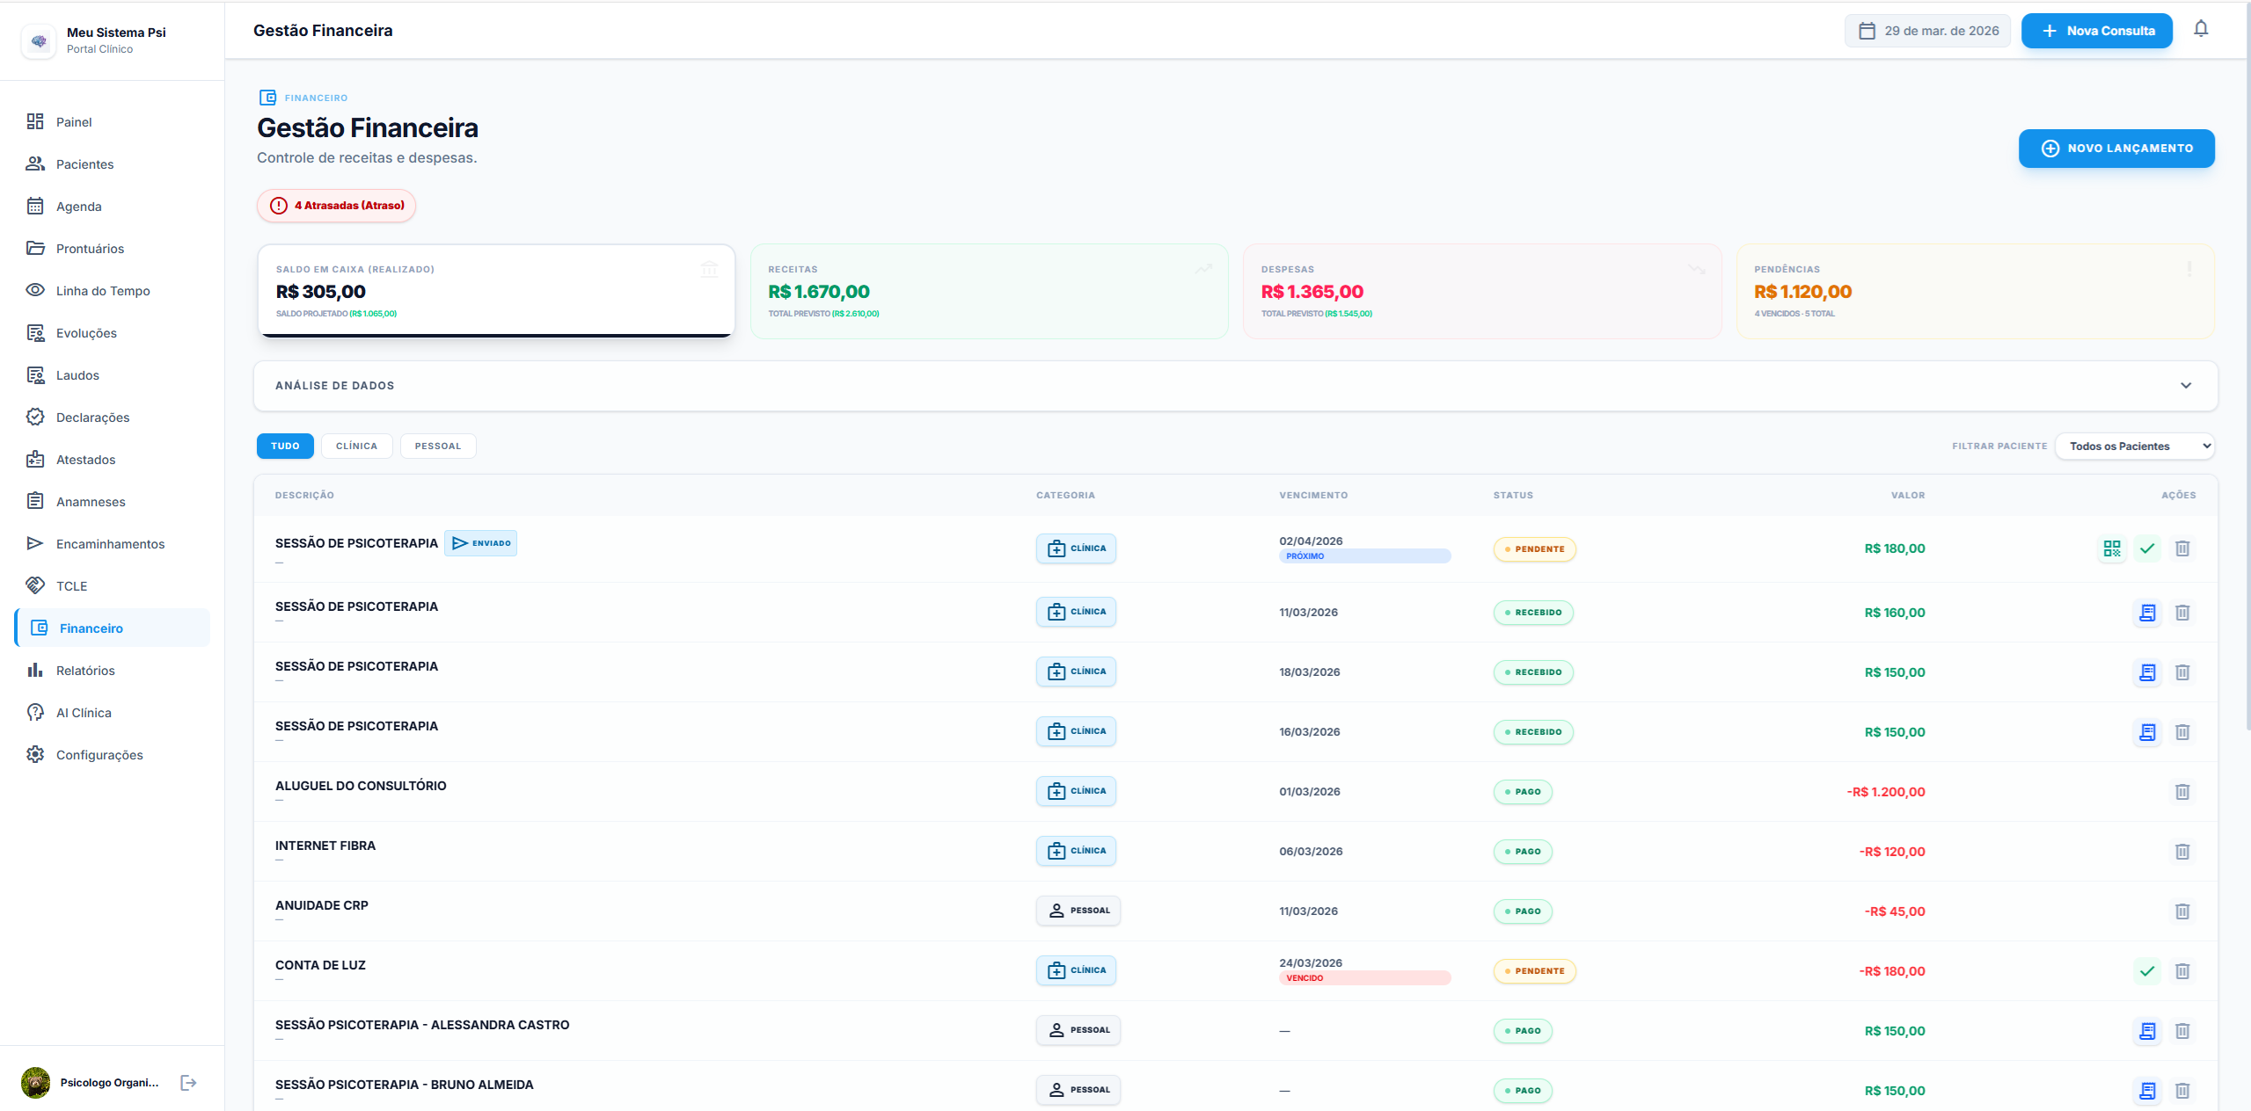
Task: Click the -R$ 1.200,00 value
Action: tap(1886, 792)
